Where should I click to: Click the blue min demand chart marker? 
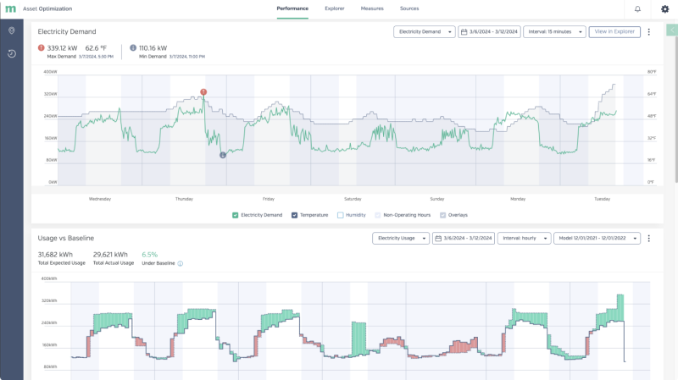tap(223, 155)
